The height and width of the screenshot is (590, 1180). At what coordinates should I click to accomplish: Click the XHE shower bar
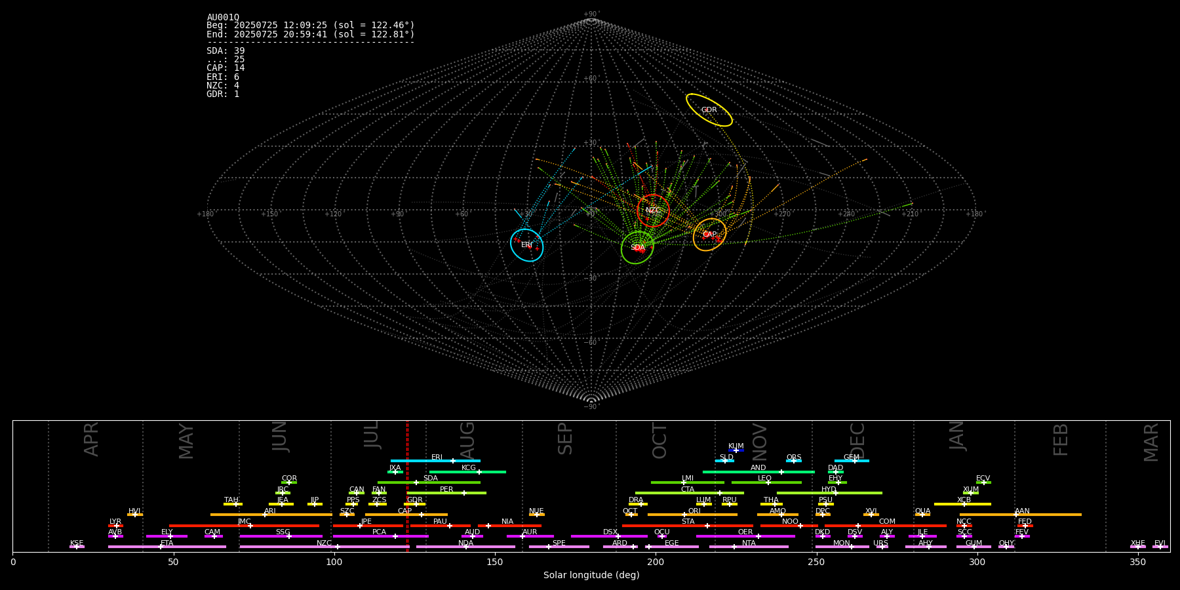(1138, 547)
